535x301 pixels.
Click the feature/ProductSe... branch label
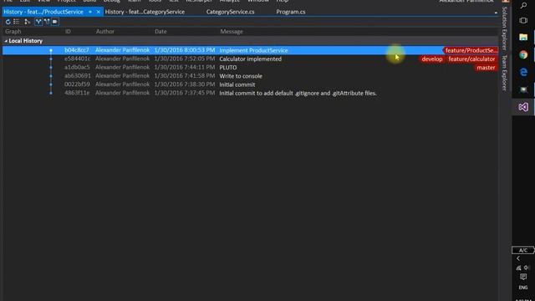click(471, 50)
